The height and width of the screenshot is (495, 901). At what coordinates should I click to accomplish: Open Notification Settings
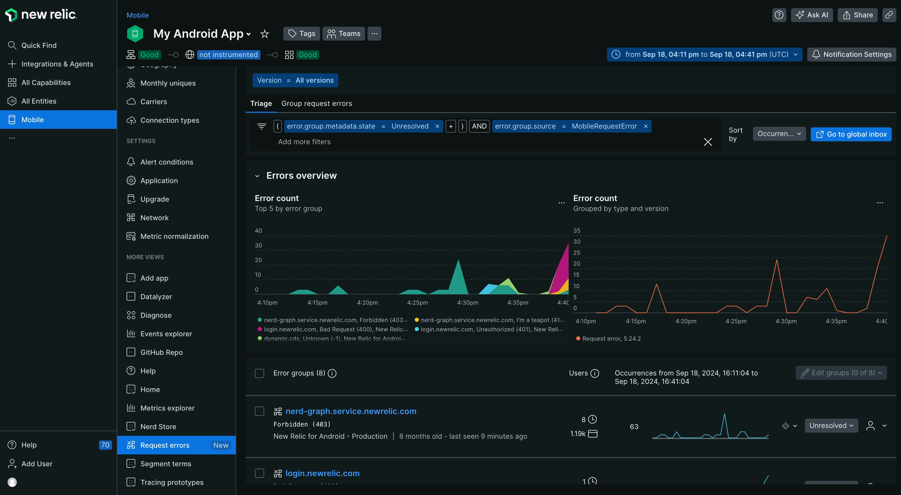(x=851, y=55)
